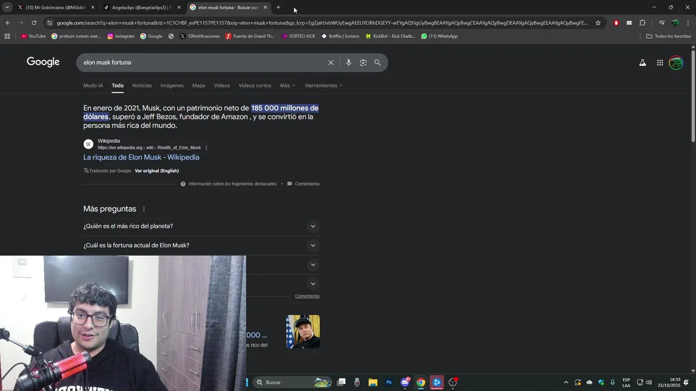
Task: Open the bookmarks bar apps grid
Action: pos(7,36)
